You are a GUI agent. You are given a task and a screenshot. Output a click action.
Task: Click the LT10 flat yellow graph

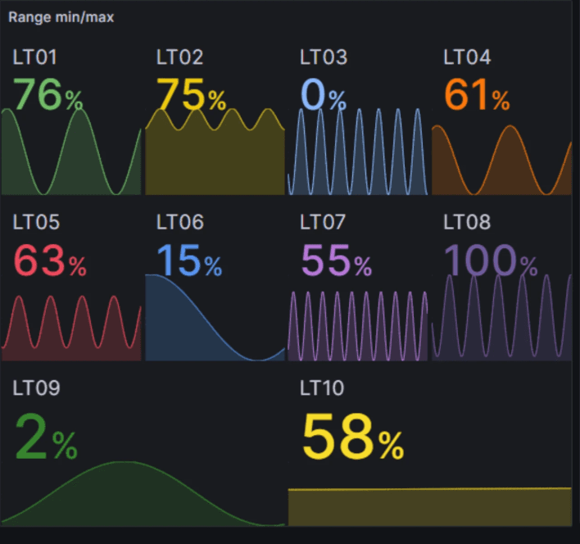(x=430, y=506)
